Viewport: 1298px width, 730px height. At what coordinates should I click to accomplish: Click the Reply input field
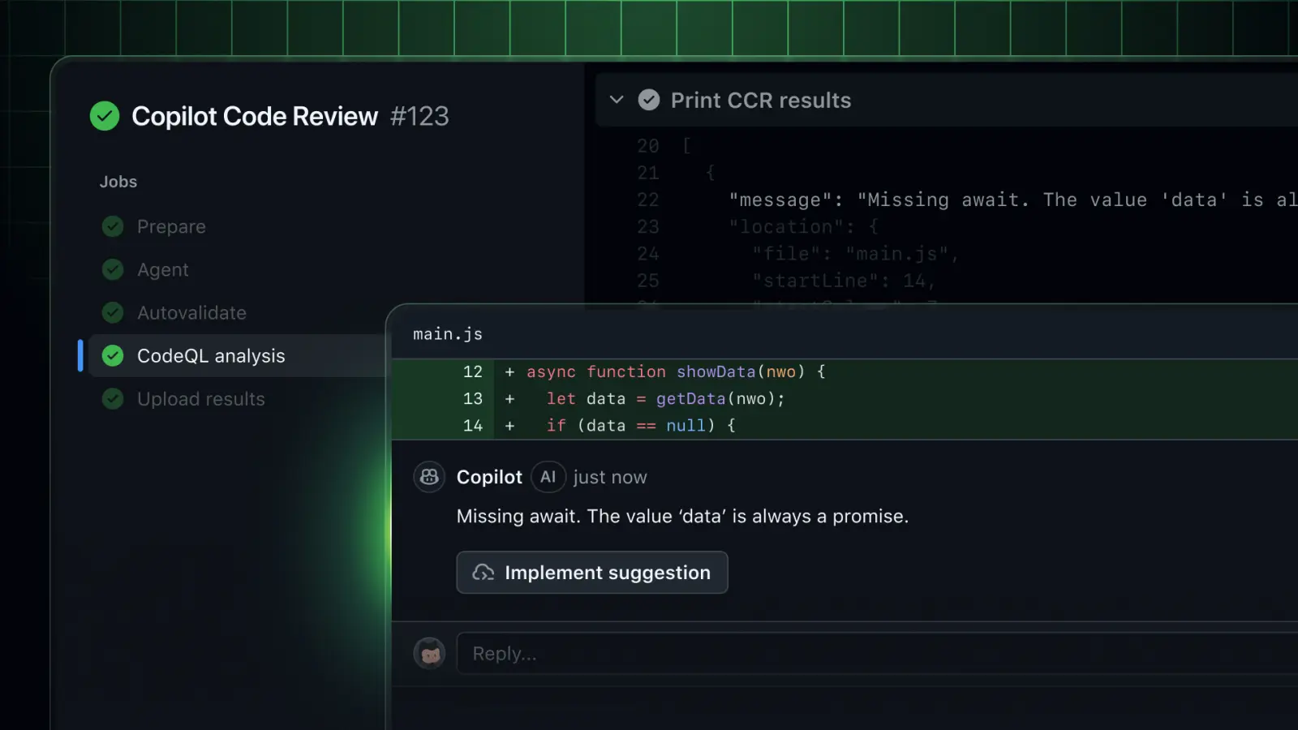(877, 653)
